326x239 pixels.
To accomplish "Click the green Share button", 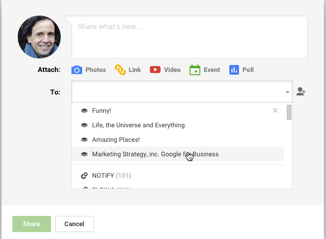I will pos(32,224).
